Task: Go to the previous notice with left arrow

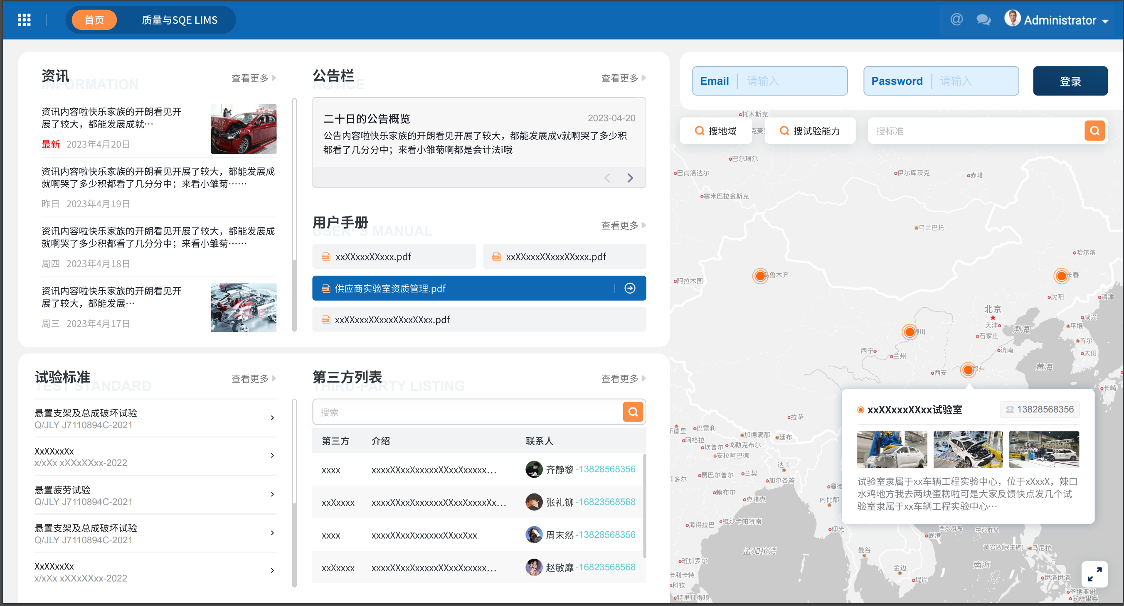Action: tap(607, 178)
